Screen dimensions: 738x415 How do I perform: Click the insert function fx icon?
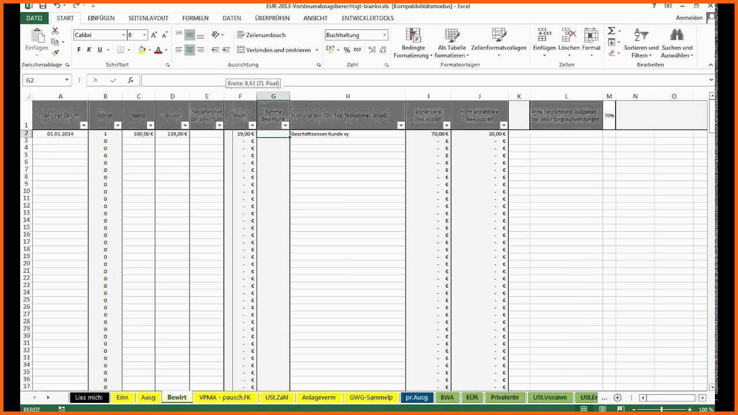[131, 80]
